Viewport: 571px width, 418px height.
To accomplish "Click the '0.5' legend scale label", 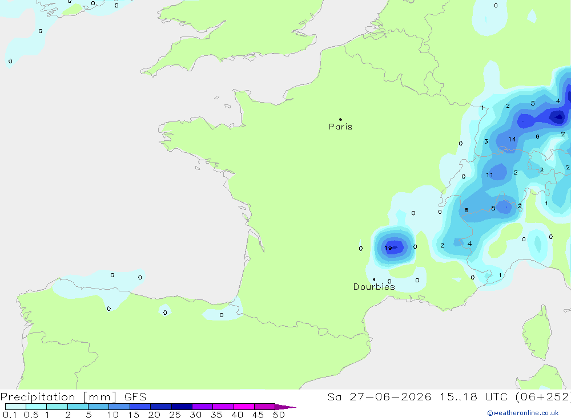I will click(31, 415).
